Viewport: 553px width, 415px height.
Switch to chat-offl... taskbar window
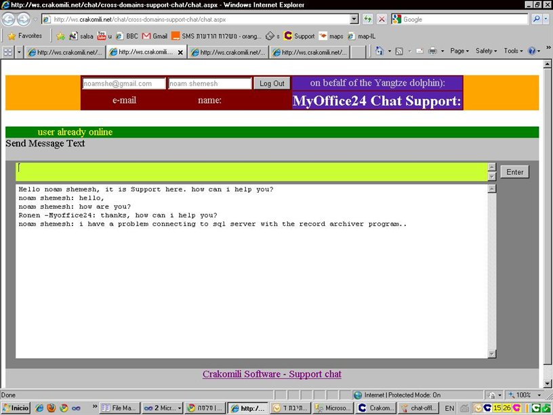[x=419, y=408]
